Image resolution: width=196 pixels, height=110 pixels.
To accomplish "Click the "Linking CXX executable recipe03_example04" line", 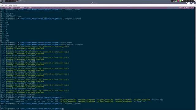I will click(x=25, y=81).
